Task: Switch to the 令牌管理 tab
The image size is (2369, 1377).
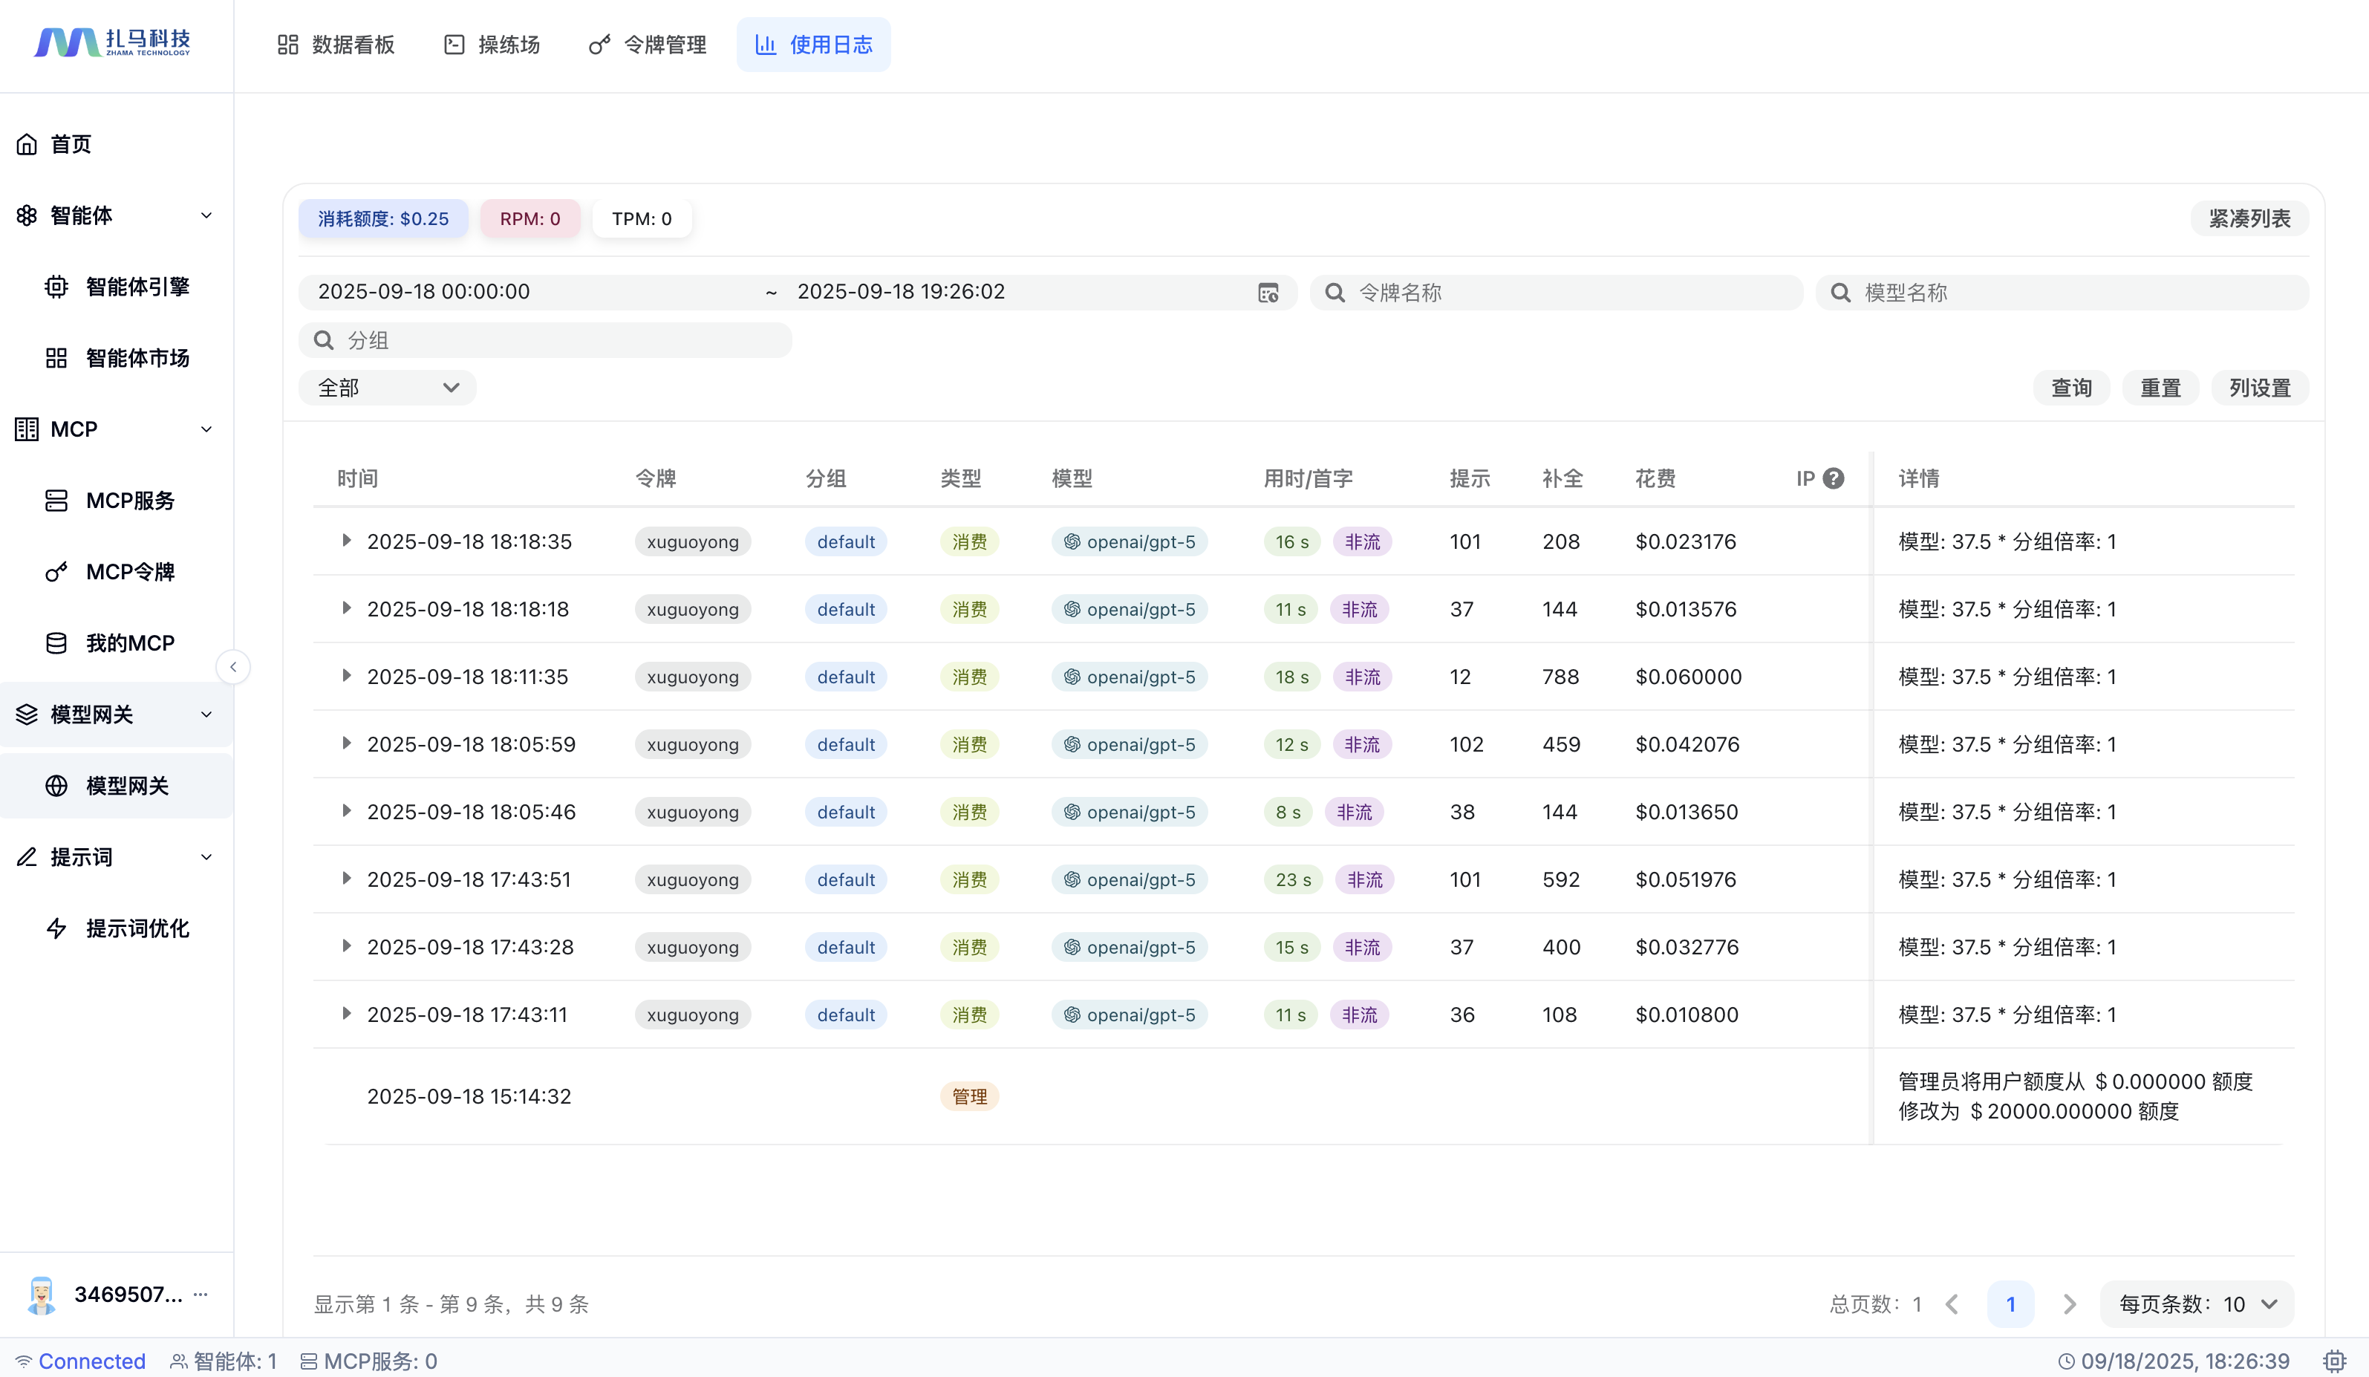Action: click(x=647, y=44)
